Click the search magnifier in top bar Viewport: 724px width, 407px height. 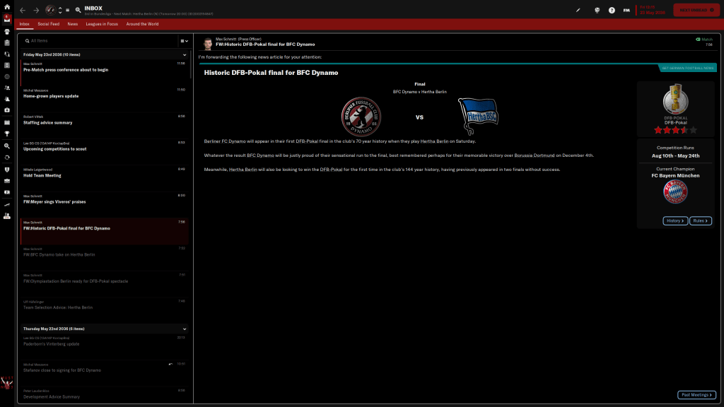coord(78,10)
